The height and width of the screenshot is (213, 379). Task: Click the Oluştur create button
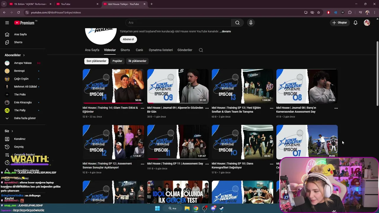(x=339, y=23)
